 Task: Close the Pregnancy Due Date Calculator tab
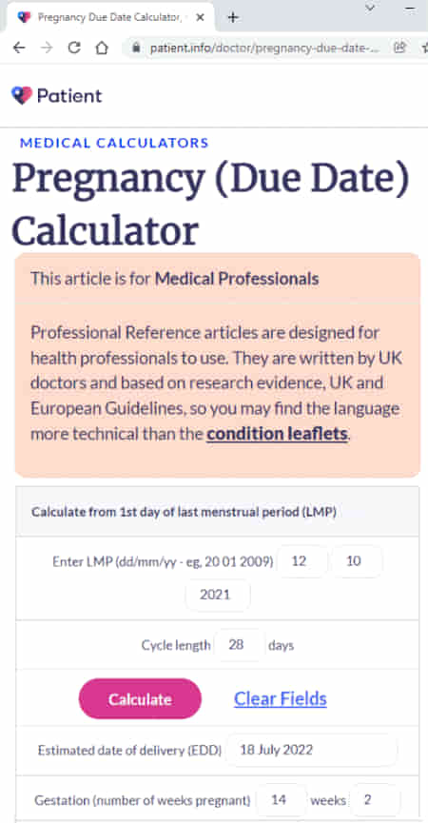pyautogui.click(x=200, y=17)
